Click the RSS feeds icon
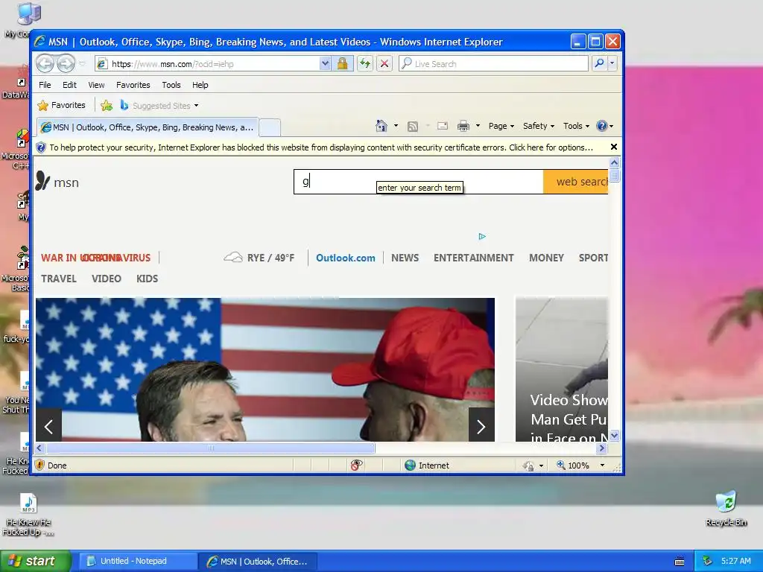763x572 pixels. tap(413, 127)
